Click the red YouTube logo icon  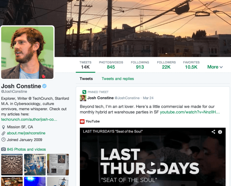click(x=82, y=121)
